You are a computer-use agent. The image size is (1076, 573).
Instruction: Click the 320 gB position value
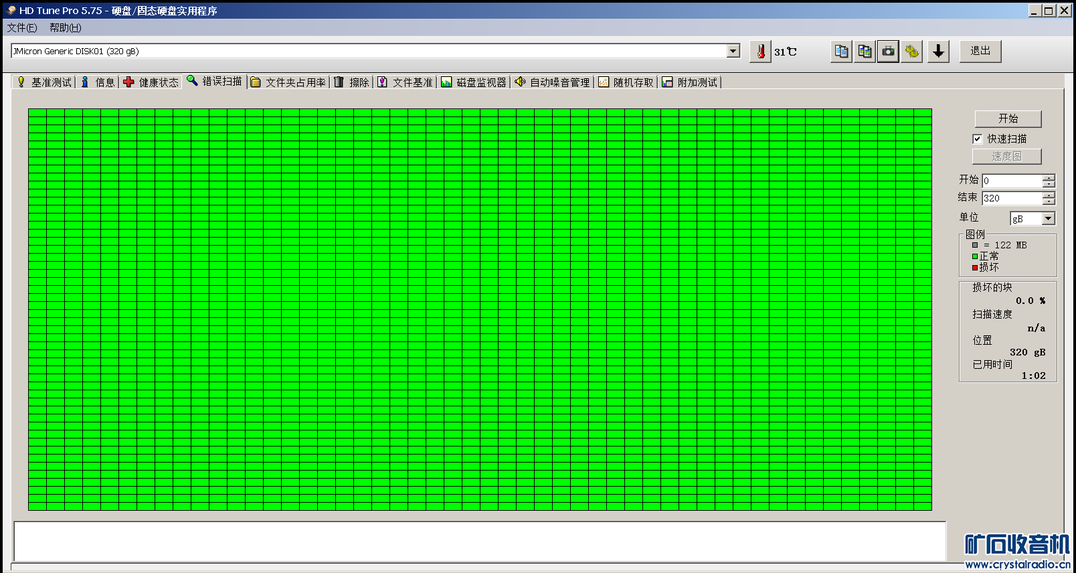click(x=1027, y=352)
